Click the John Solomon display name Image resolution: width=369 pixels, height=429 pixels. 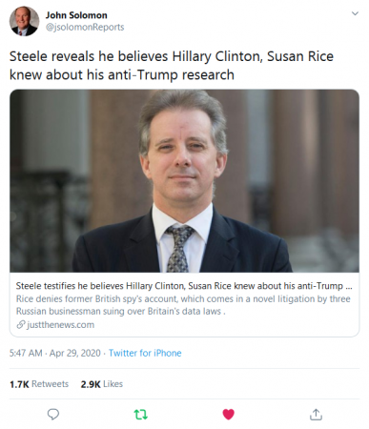point(76,15)
